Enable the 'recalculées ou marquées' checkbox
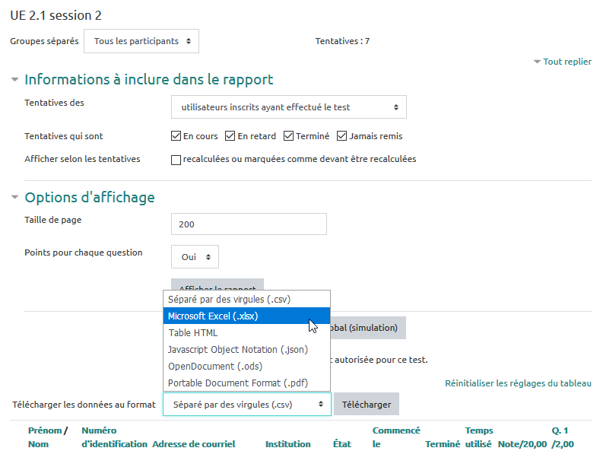Viewport: 600px width, 451px height. (x=176, y=160)
